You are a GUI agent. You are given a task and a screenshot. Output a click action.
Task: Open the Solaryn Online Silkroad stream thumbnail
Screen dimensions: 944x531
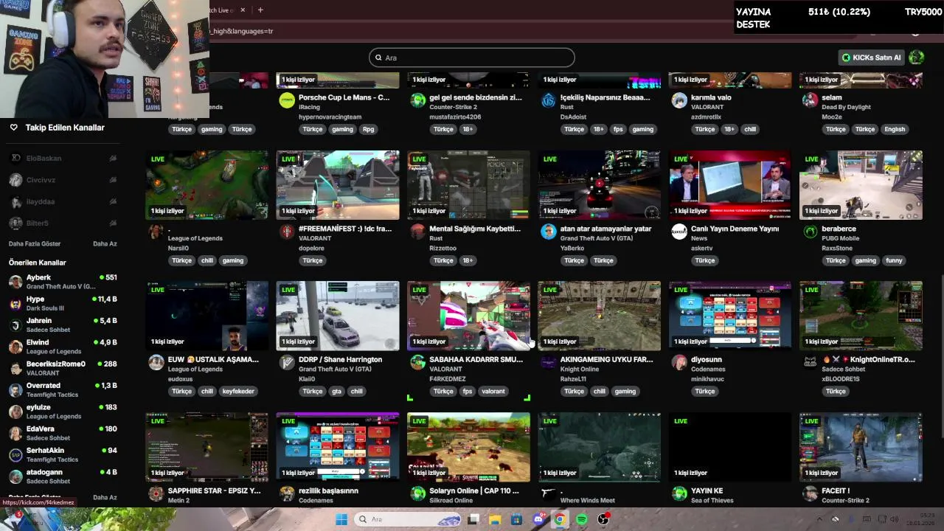(468, 447)
